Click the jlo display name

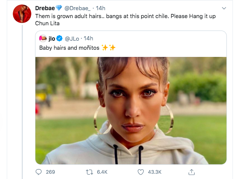[x=52, y=38]
